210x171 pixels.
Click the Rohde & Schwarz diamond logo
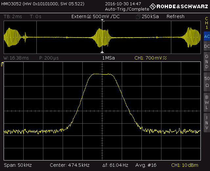tap(153, 6)
